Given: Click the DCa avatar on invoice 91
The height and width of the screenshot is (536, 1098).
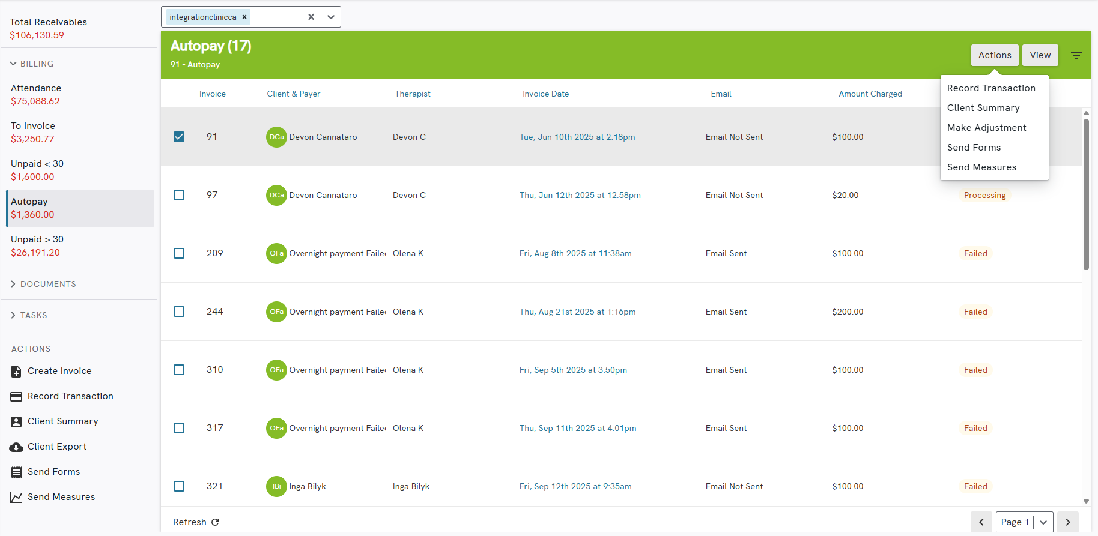Looking at the screenshot, I should [x=276, y=137].
